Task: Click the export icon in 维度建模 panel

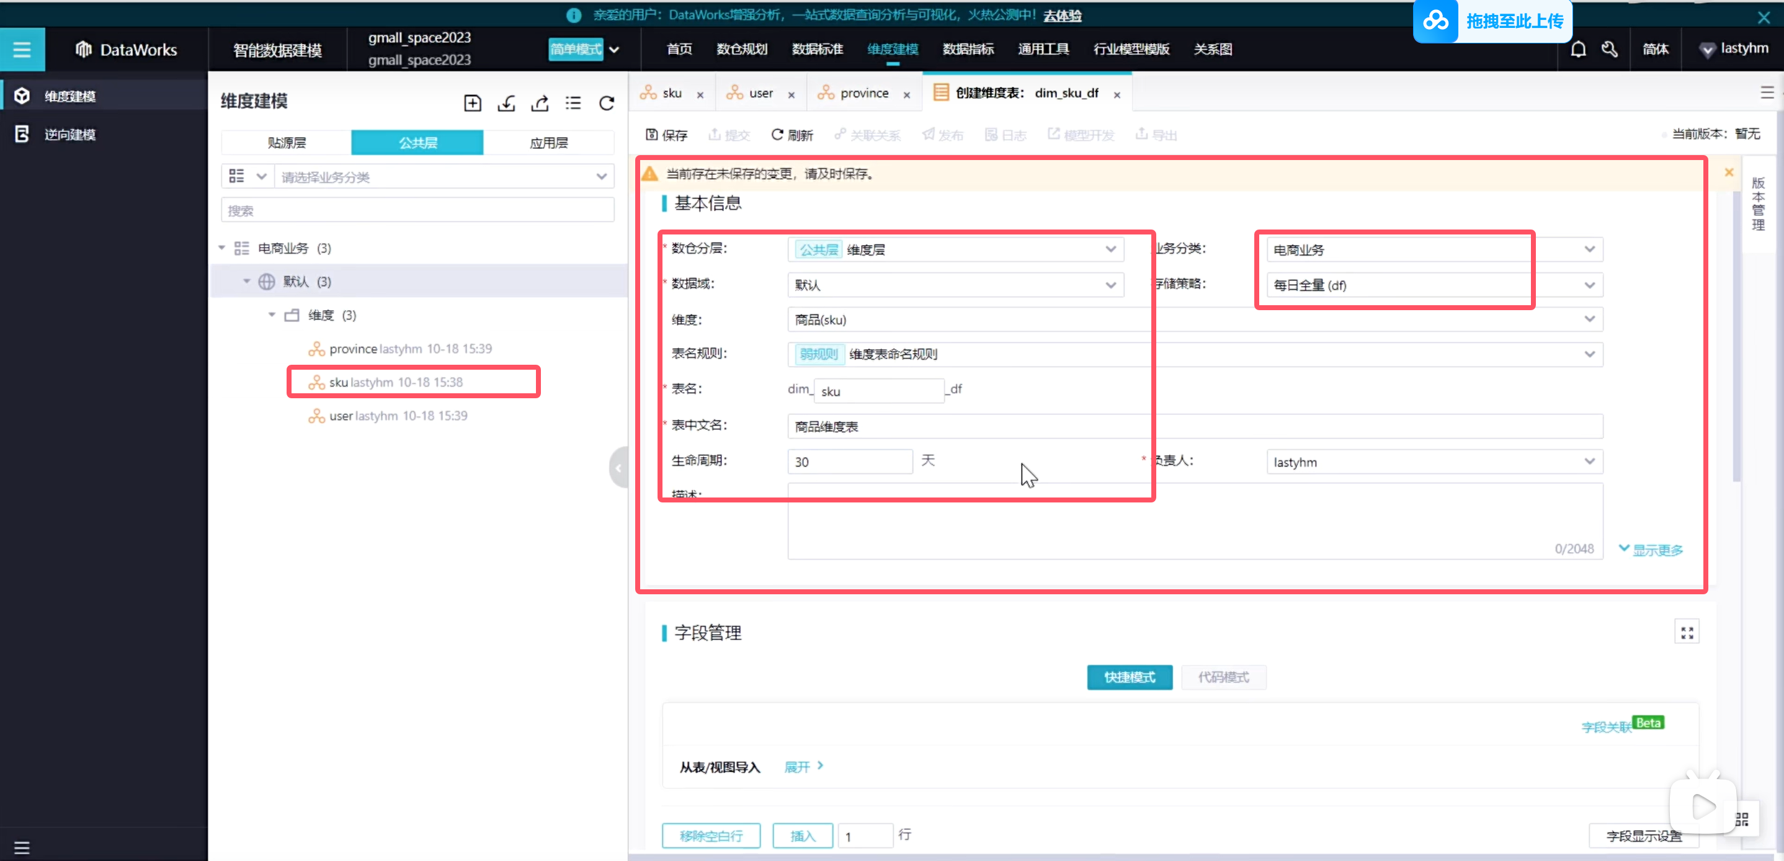Action: 540,103
